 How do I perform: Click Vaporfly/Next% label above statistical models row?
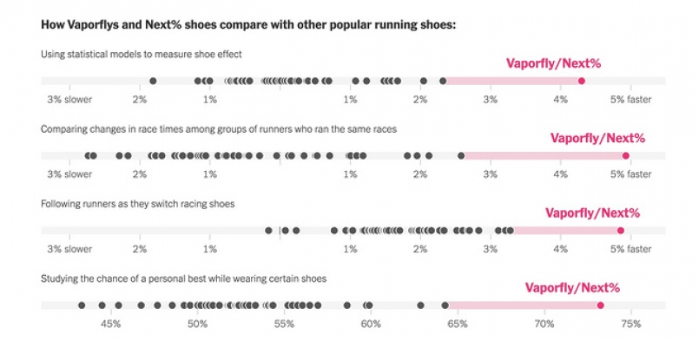[x=553, y=63]
